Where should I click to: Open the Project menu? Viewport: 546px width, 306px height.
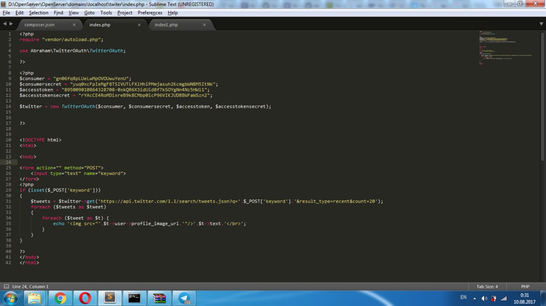tap(125, 13)
